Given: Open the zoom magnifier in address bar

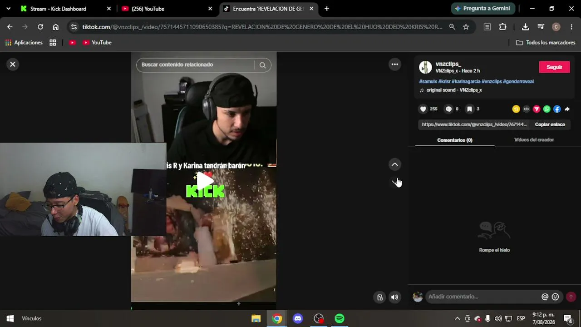Looking at the screenshot, I should (452, 27).
